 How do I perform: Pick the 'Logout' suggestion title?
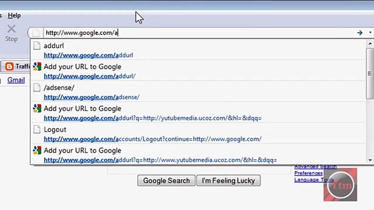(55, 129)
